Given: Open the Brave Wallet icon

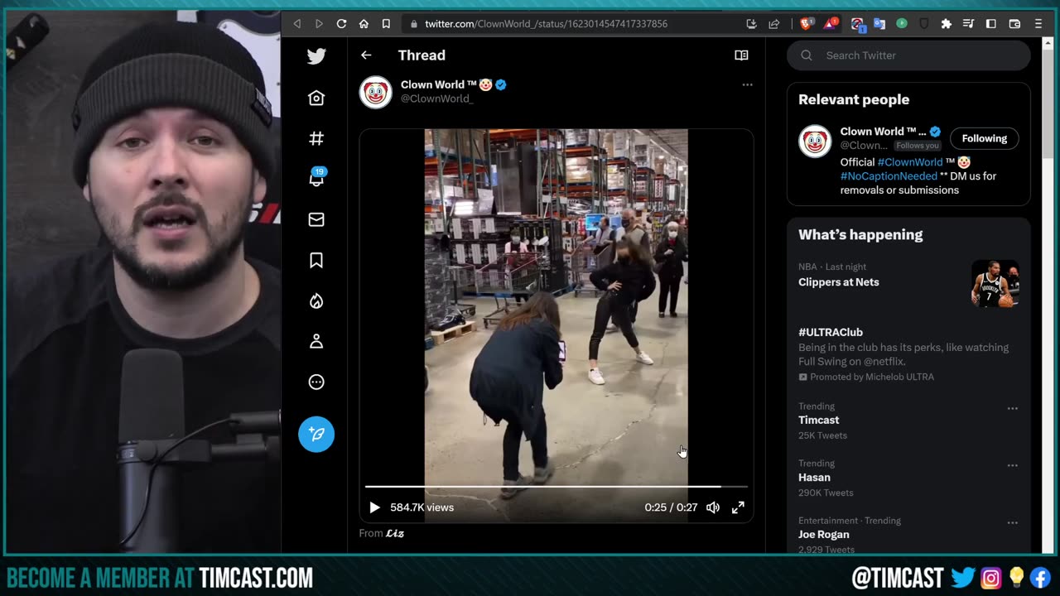Looking at the screenshot, I should (1014, 24).
